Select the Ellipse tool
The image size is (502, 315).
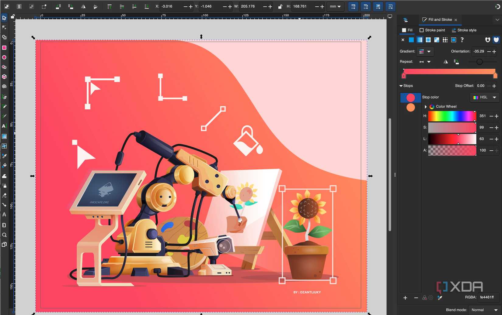coord(4,57)
